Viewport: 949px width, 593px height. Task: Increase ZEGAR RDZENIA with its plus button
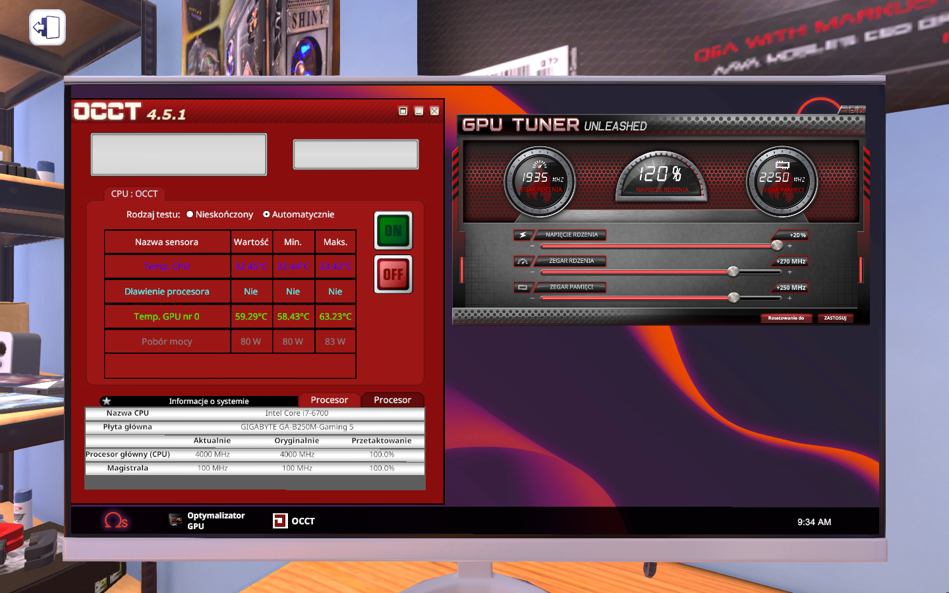(x=790, y=272)
